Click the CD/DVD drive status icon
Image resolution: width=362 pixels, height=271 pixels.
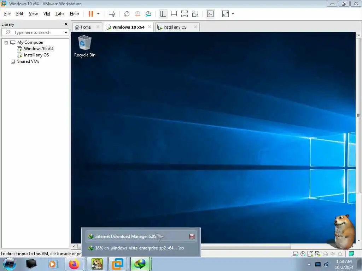tap(303, 254)
